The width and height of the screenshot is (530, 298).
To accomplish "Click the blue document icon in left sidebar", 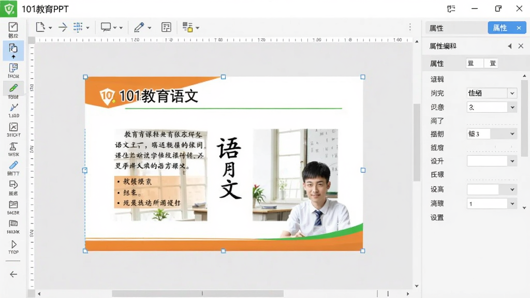I will (x=13, y=68).
